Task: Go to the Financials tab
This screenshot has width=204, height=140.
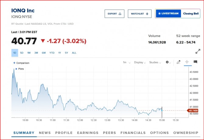Action: (x=133, y=133)
